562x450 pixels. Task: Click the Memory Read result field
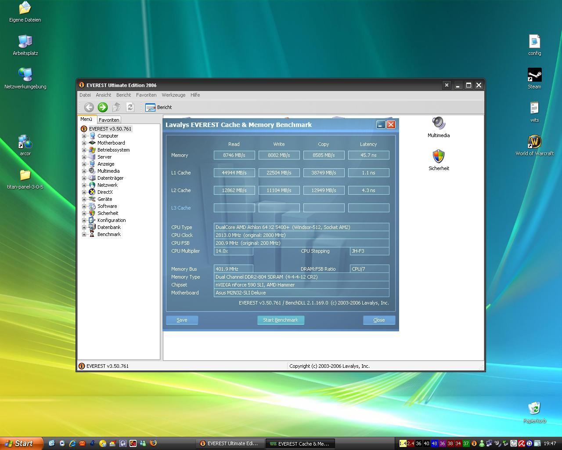(234, 155)
